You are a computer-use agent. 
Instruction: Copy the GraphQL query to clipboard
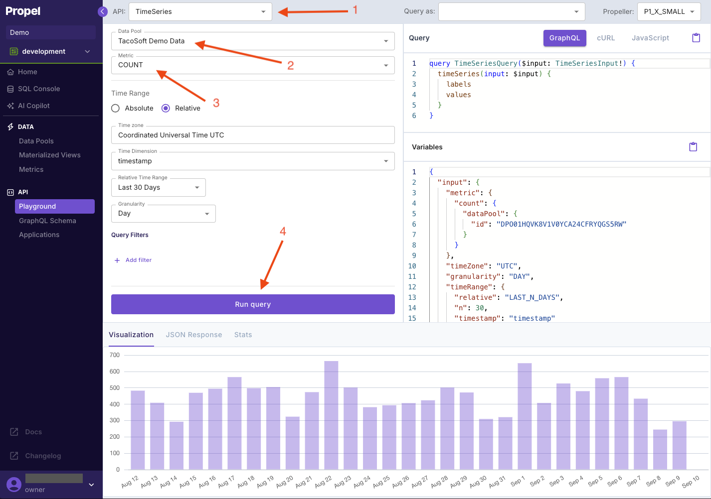[x=696, y=37]
